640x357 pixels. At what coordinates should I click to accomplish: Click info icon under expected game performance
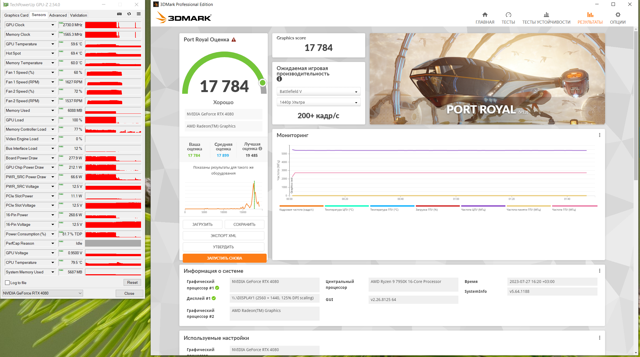[279, 79]
